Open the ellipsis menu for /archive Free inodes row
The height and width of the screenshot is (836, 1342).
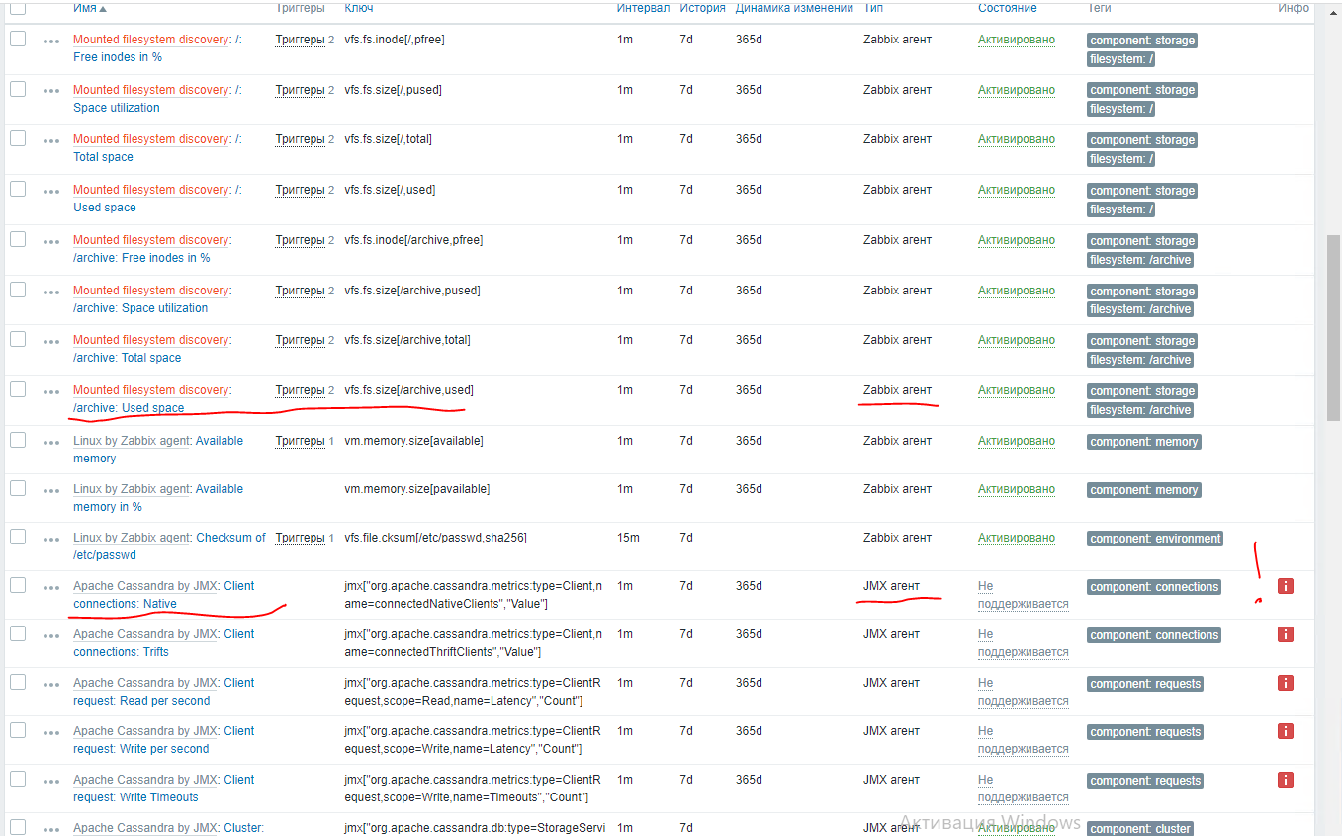pyautogui.click(x=51, y=241)
